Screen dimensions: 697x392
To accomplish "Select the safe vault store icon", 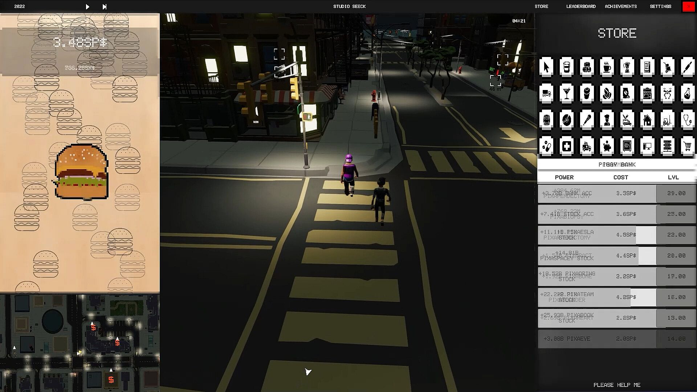I will 627,146.
